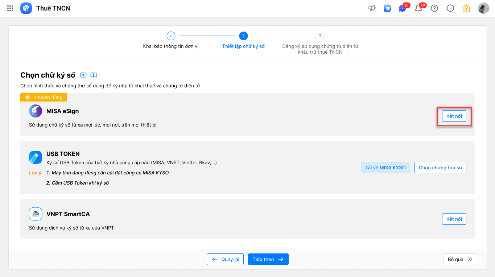Go to step 1 Khai báo thông tin đơn vị

click(171, 36)
